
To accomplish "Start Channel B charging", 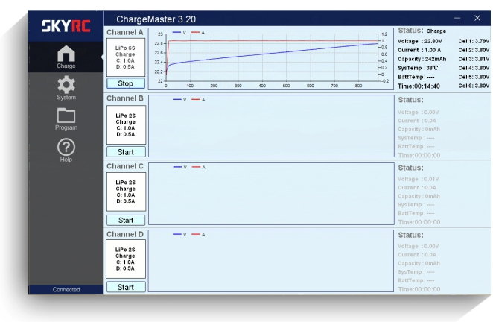I will tap(126, 151).
